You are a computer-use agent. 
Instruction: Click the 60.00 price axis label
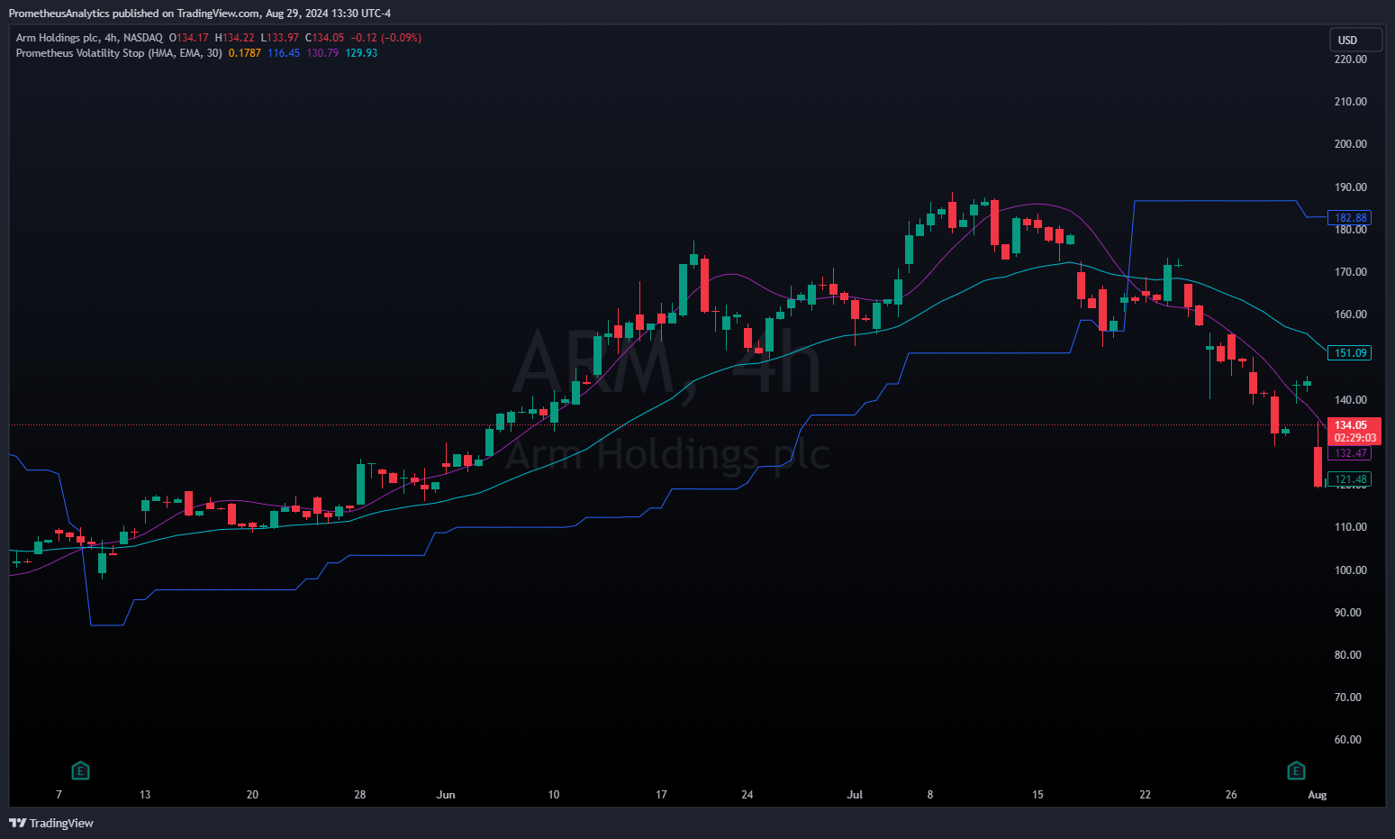click(1347, 740)
